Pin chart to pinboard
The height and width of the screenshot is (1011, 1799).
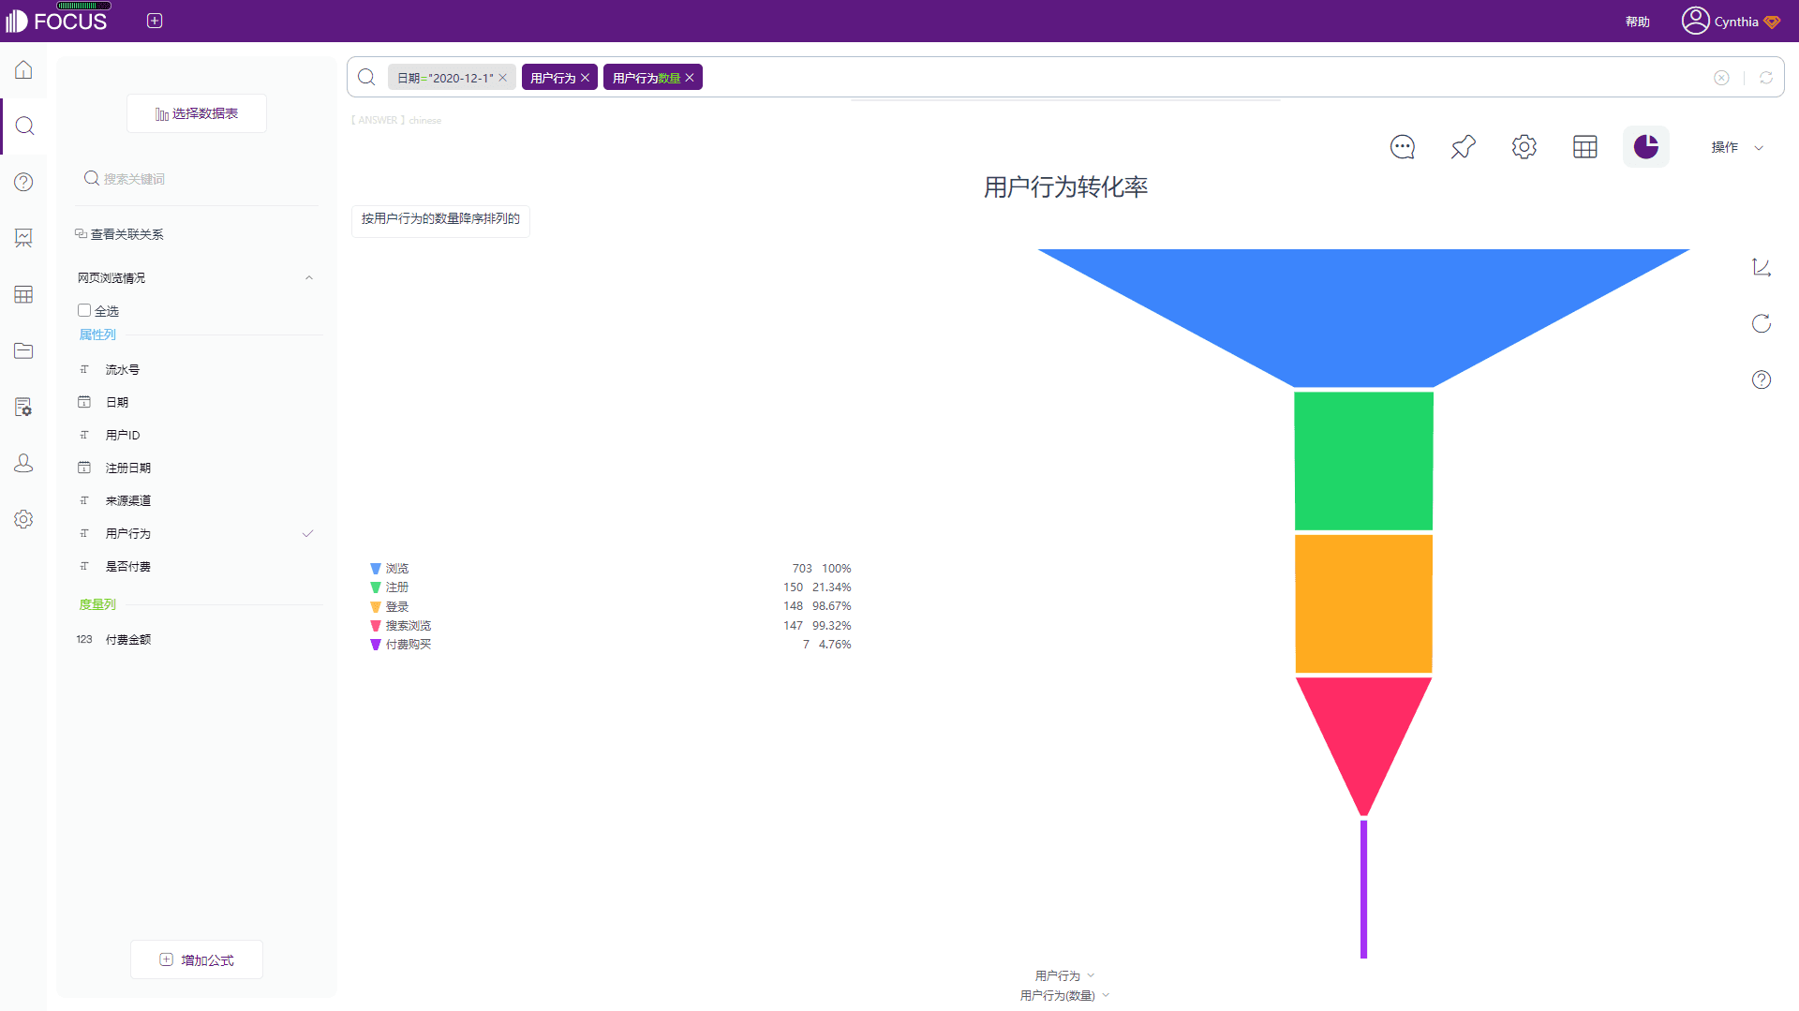click(1464, 147)
